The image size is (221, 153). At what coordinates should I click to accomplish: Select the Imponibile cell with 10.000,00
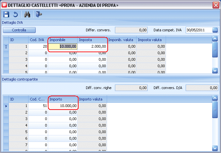(x=63, y=47)
